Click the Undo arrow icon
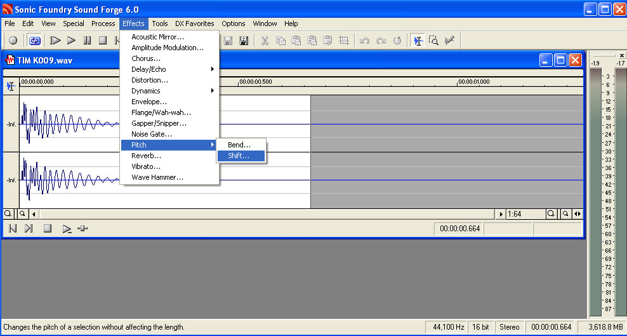The width and height of the screenshot is (627, 336). pyautogui.click(x=364, y=41)
